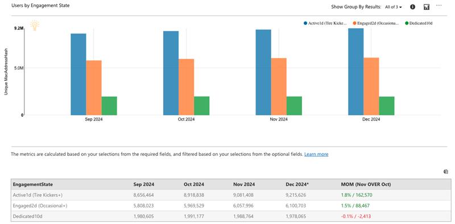Click the 1,991,177 table cell
The height and width of the screenshot is (224, 455).
(193, 216)
